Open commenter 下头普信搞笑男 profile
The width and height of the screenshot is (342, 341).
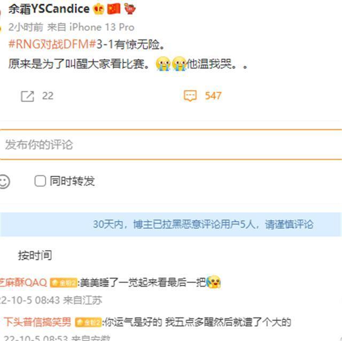coord(37,322)
